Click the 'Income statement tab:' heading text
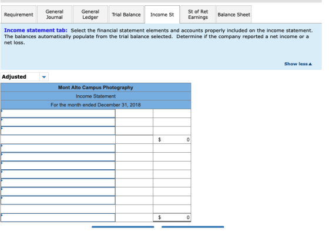The image size is (329, 235). point(36,31)
